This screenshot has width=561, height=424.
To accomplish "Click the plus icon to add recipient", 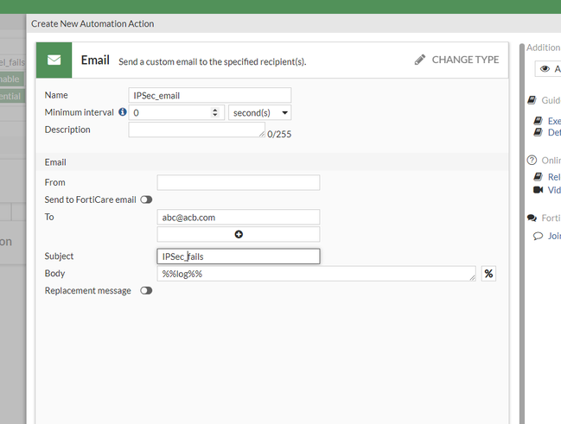I will [x=239, y=234].
